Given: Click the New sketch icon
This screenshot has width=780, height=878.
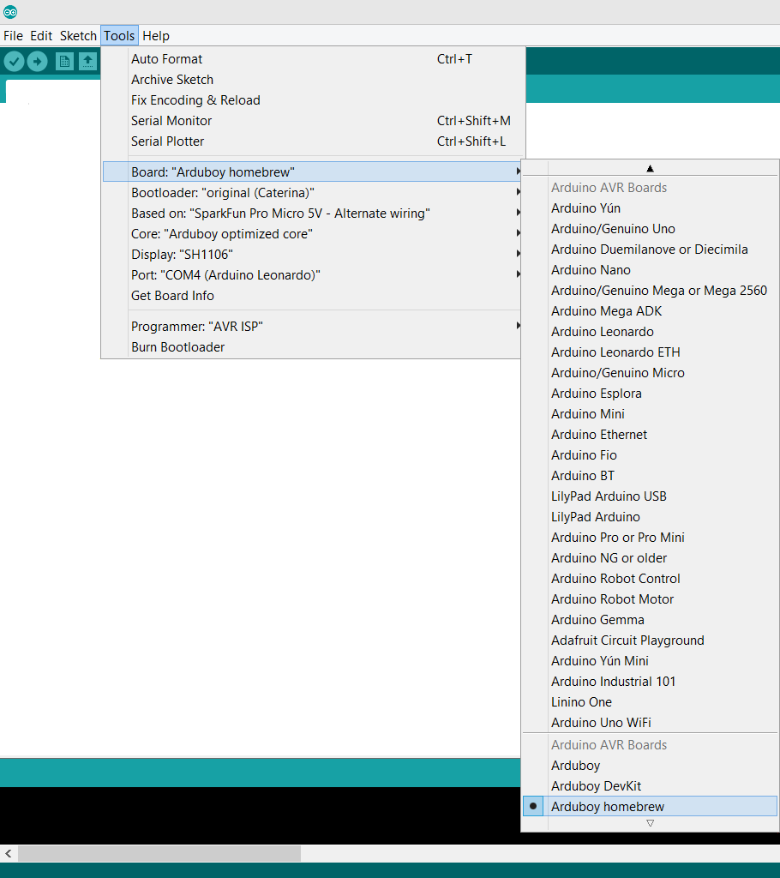Looking at the screenshot, I should coord(64,61).
